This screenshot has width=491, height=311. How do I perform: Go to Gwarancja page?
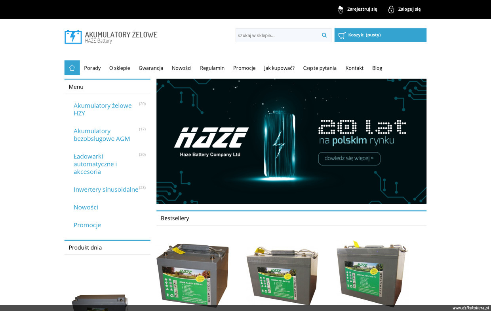[x=151, y=68]
